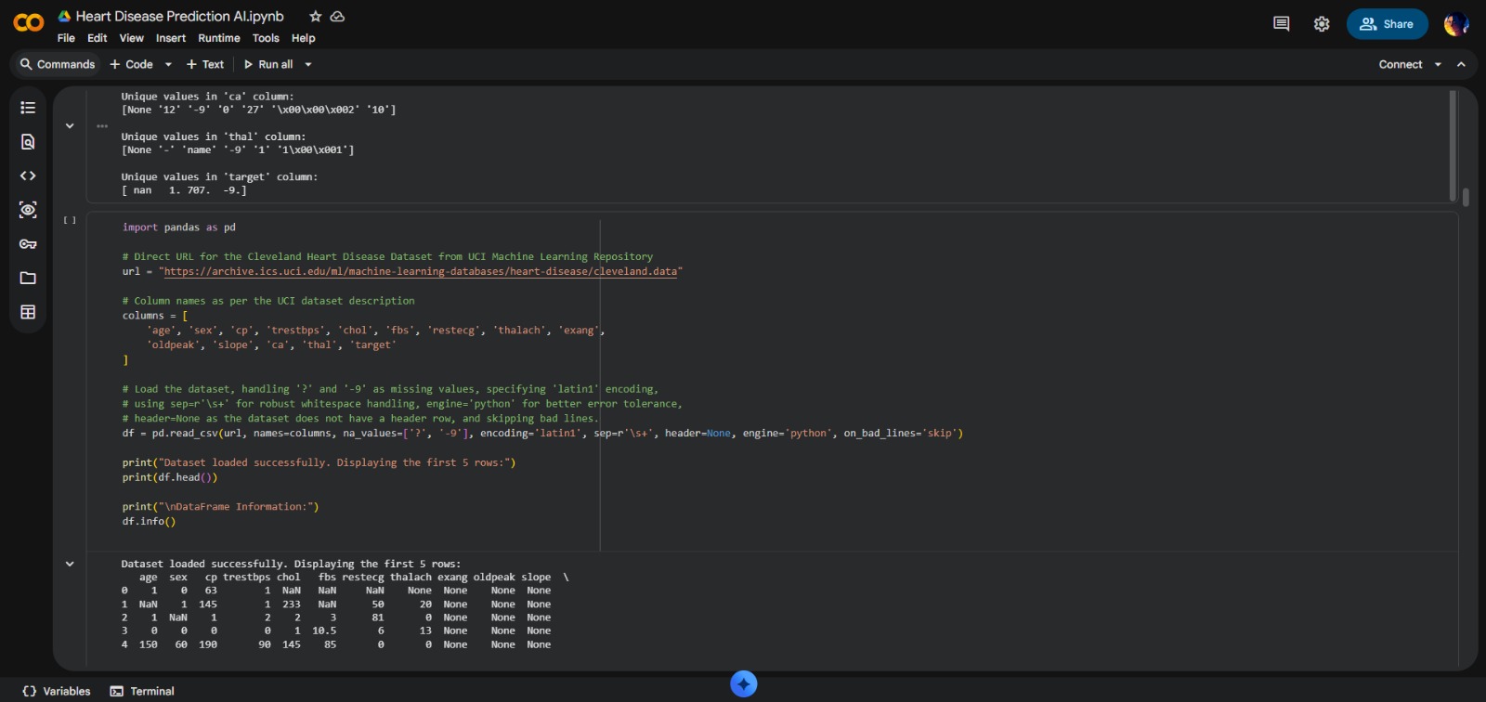Viewport: 1486px width, 702px height.
Task: Click the Gemini sparkle button at bottom
Action: [x=743, y=684]
